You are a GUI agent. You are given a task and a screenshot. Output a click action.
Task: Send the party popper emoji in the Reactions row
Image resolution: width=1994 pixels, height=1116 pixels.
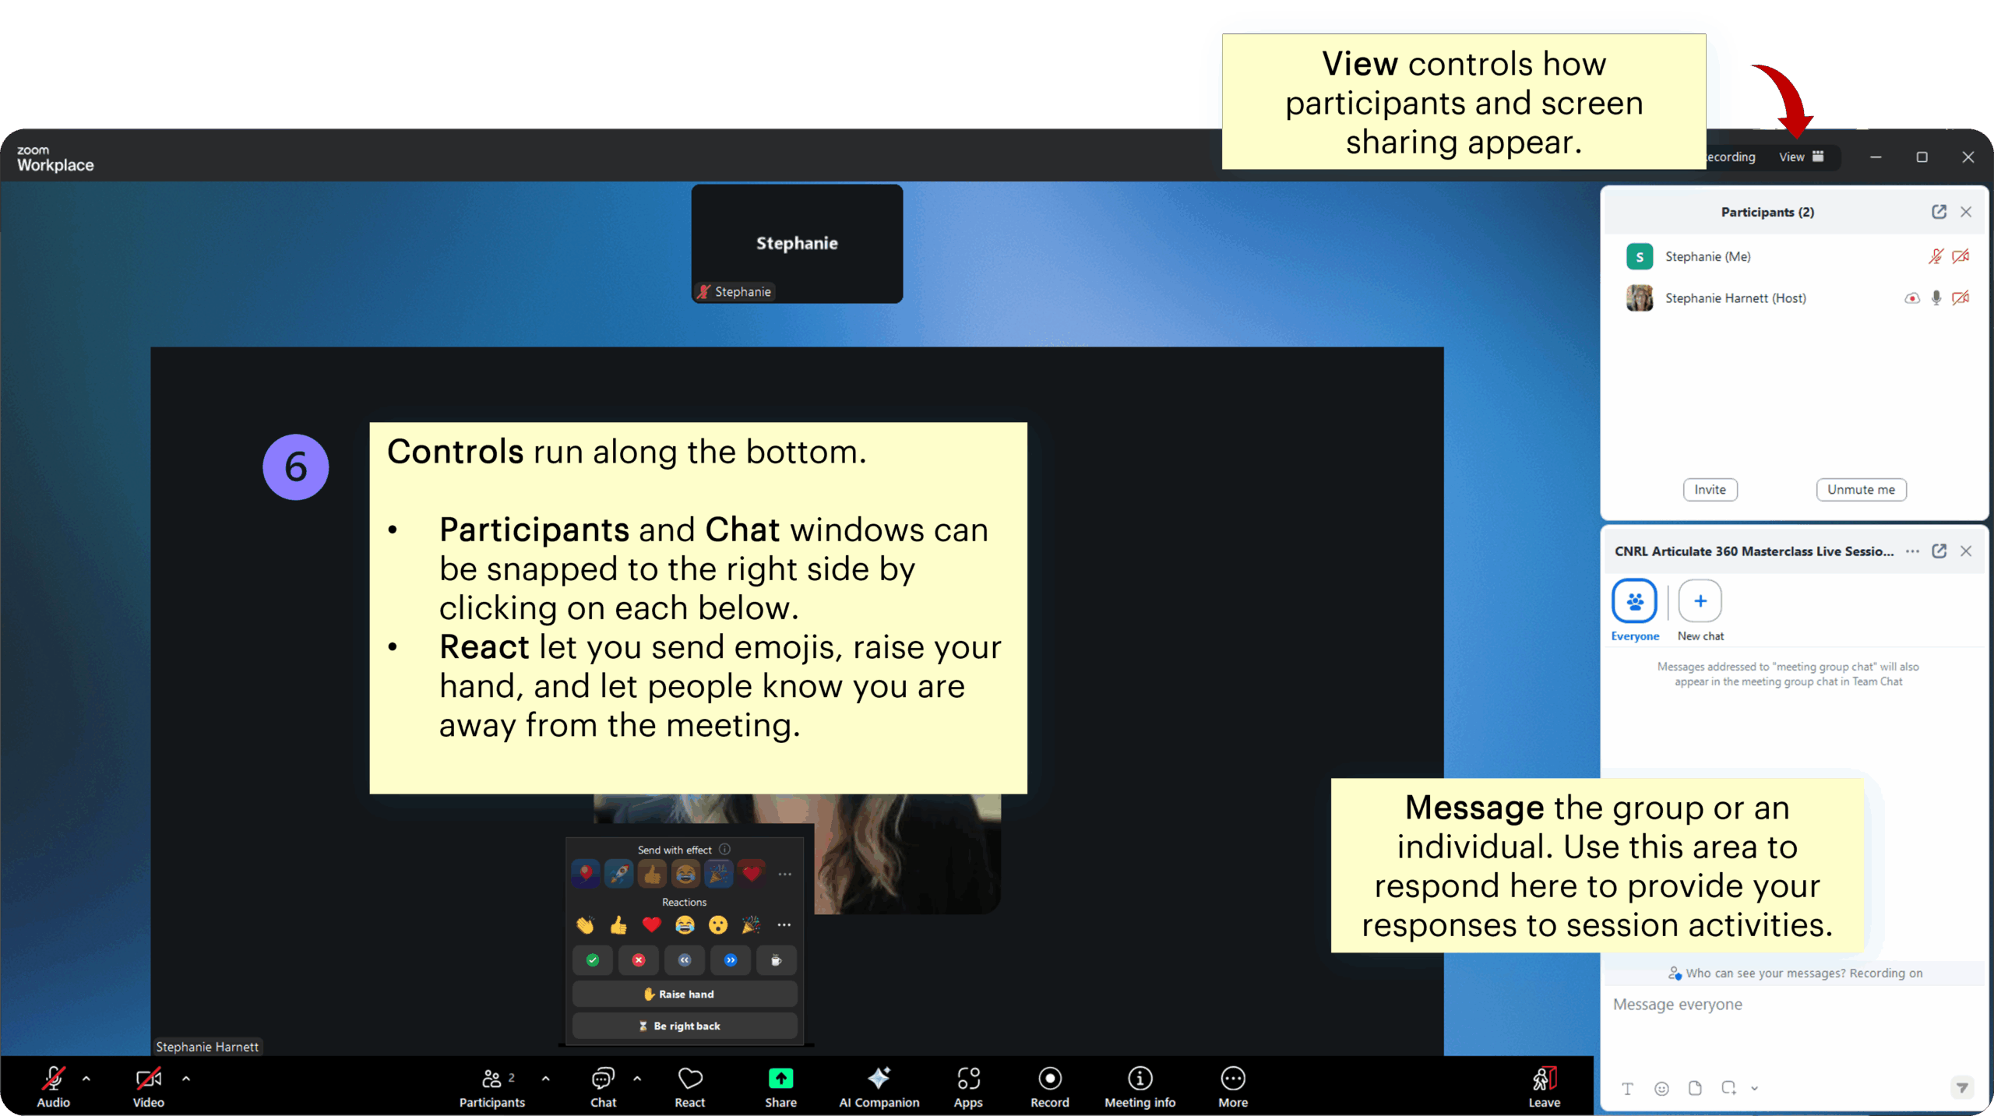tap(751, 924)
